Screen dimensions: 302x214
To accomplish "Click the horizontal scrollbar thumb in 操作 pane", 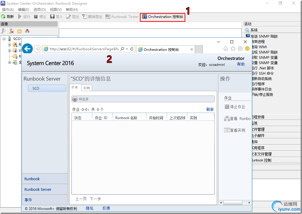I will tap(233, 203).
